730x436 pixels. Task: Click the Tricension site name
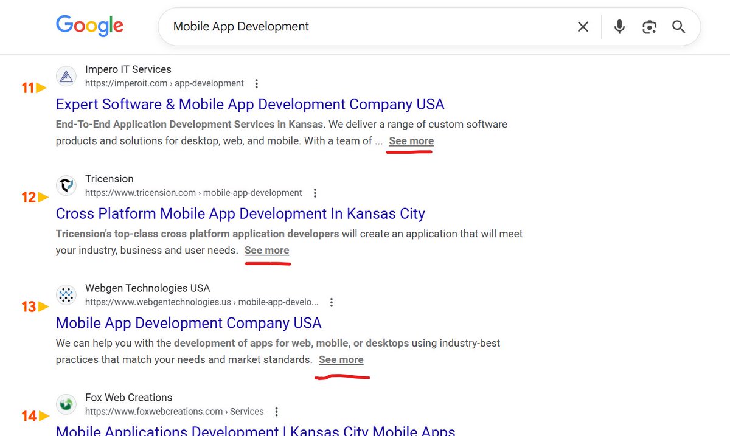coord(109,179)
